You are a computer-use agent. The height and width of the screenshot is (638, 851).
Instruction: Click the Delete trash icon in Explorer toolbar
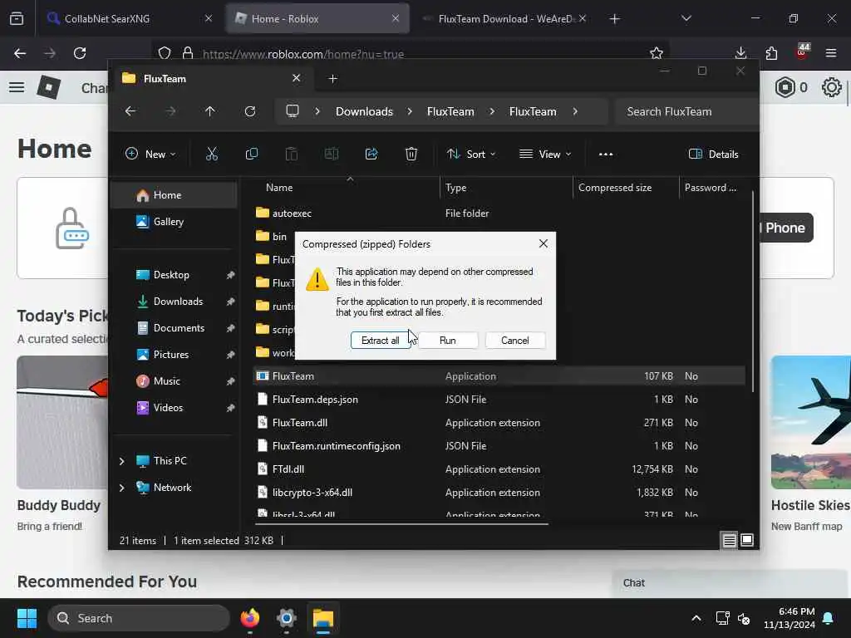pyautogui.click(x=411, y=154)
